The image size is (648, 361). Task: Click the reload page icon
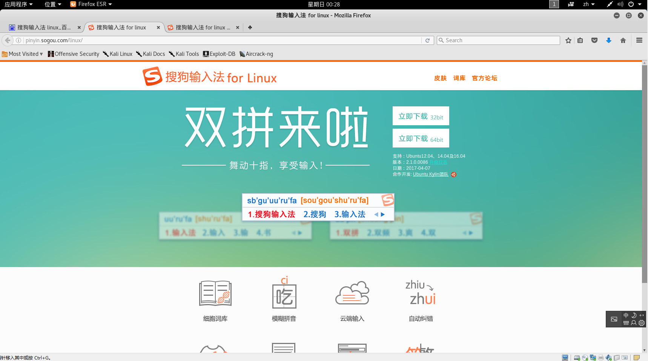[x=427, y=40]
